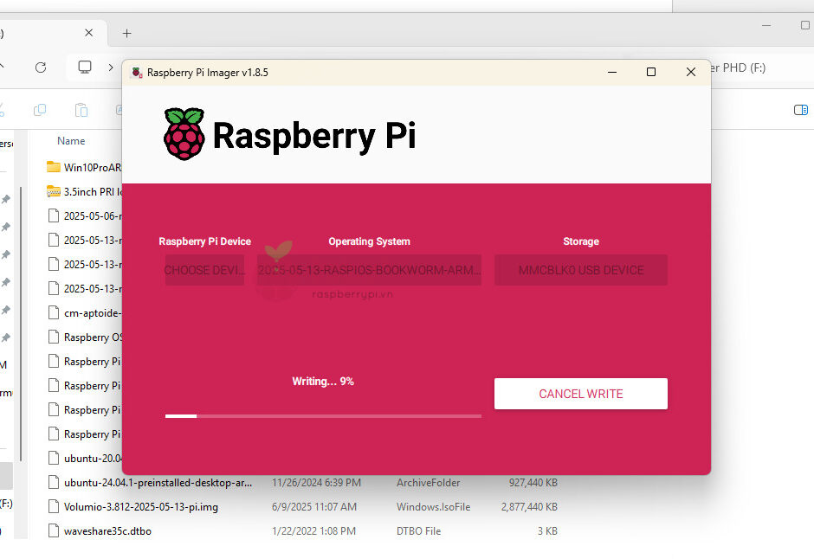The height and width of the screenshot is (559, 814).
Task: Select the 3.5inch PRI zipped folder icon
Action: (54, 191)
